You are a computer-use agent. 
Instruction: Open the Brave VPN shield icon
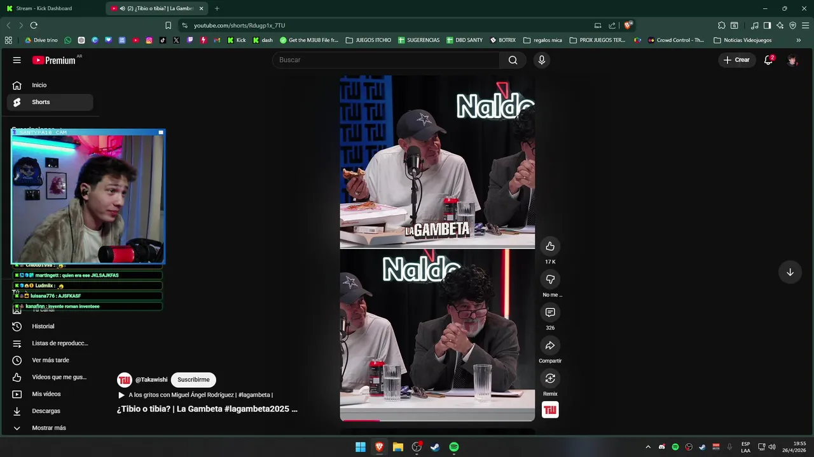click(792, 25)
